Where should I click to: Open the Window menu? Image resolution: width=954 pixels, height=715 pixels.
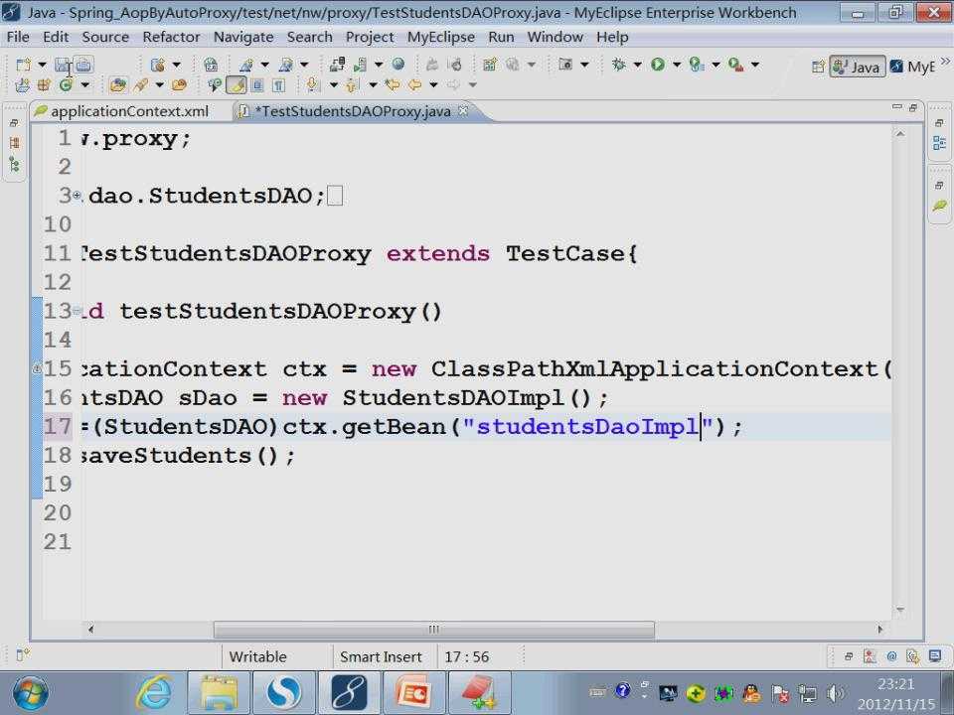click(555, 37)
